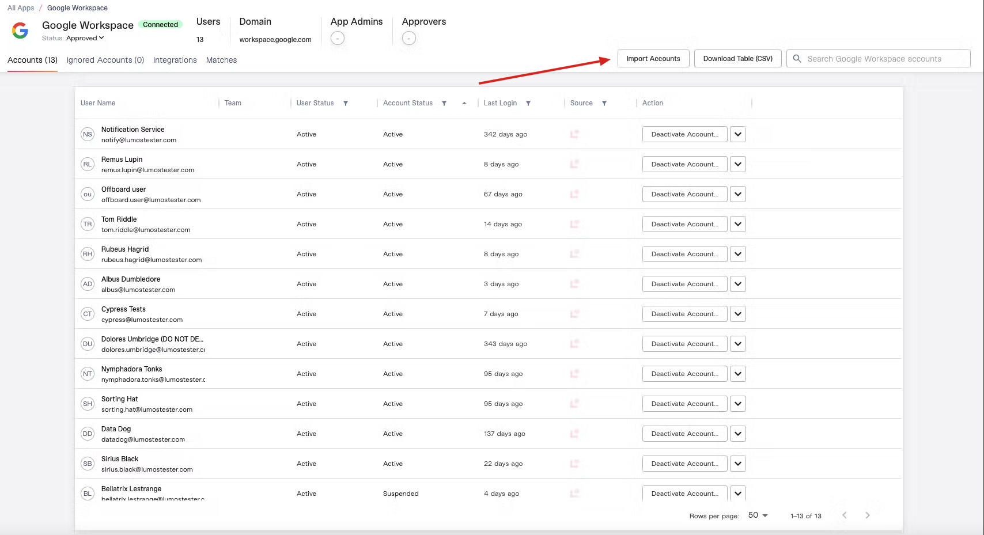Image resolution: width=984 pixels, height=535 pixels.
Task: Click the Google Workspace logo icon
Action: 20,31
